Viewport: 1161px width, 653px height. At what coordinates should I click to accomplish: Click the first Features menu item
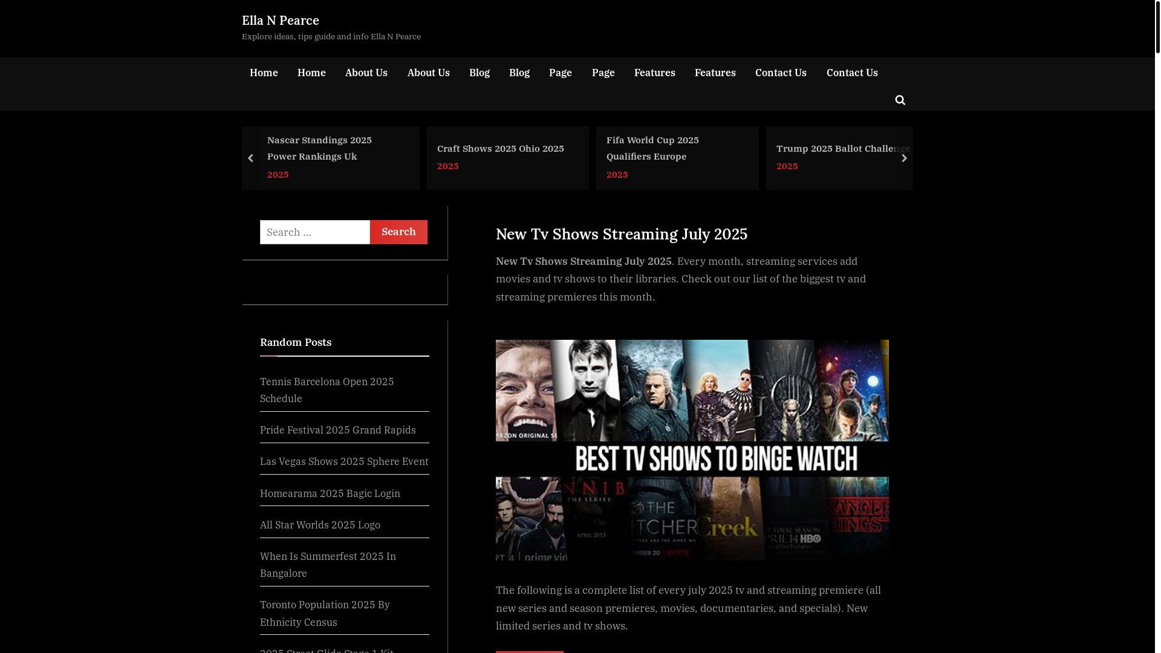tap(655, 73)
